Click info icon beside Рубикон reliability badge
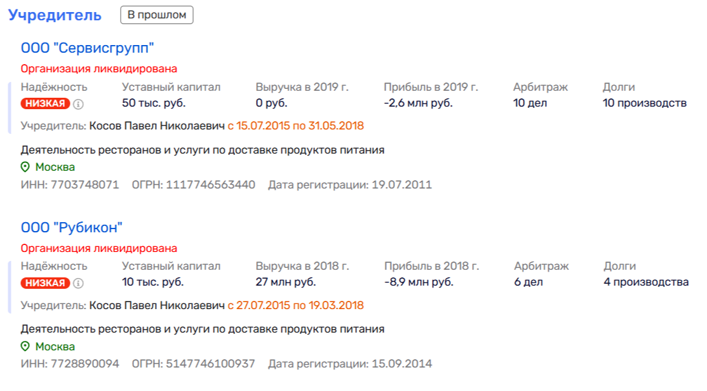Viewport: 707px width, 391px height. [x=77, y=283]
